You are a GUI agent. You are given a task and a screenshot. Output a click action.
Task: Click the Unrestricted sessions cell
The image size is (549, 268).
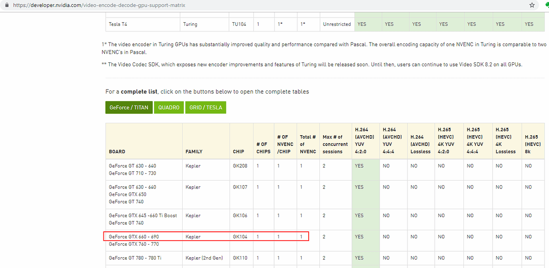337,24
